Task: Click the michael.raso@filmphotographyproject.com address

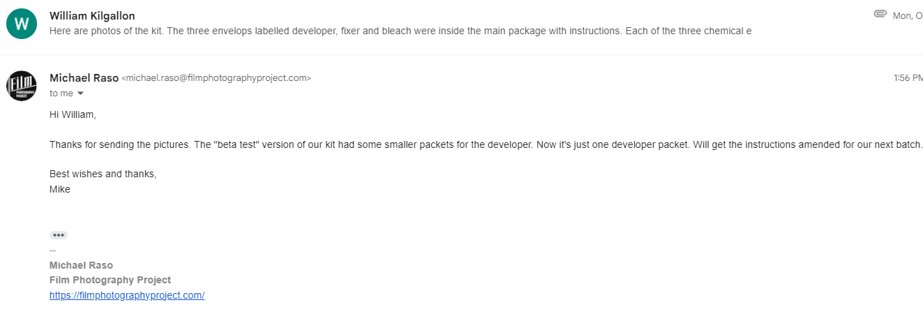Action: (x=216, y=78)
